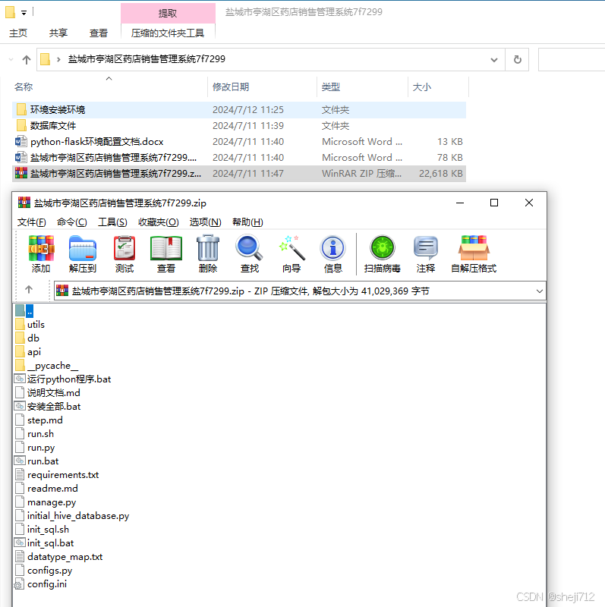605x607 pixels.
Task: Open the Find (查找) magnifier icon
Action: [250, 249]
